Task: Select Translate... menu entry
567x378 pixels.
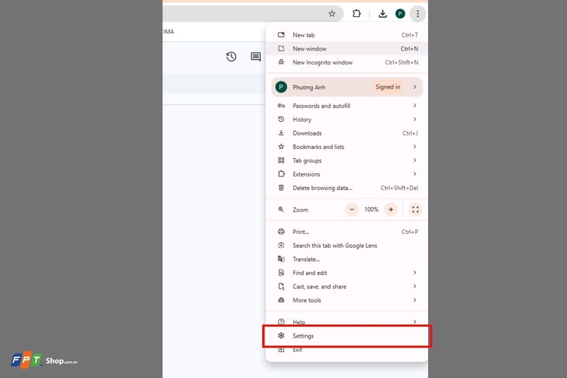Action: point(347,260)
